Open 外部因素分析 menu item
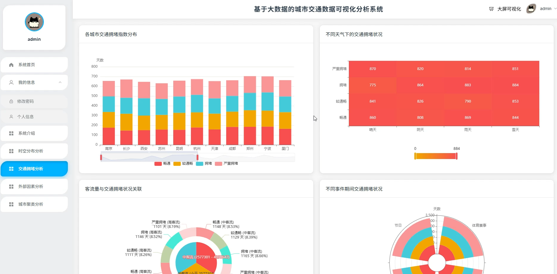 34,187
